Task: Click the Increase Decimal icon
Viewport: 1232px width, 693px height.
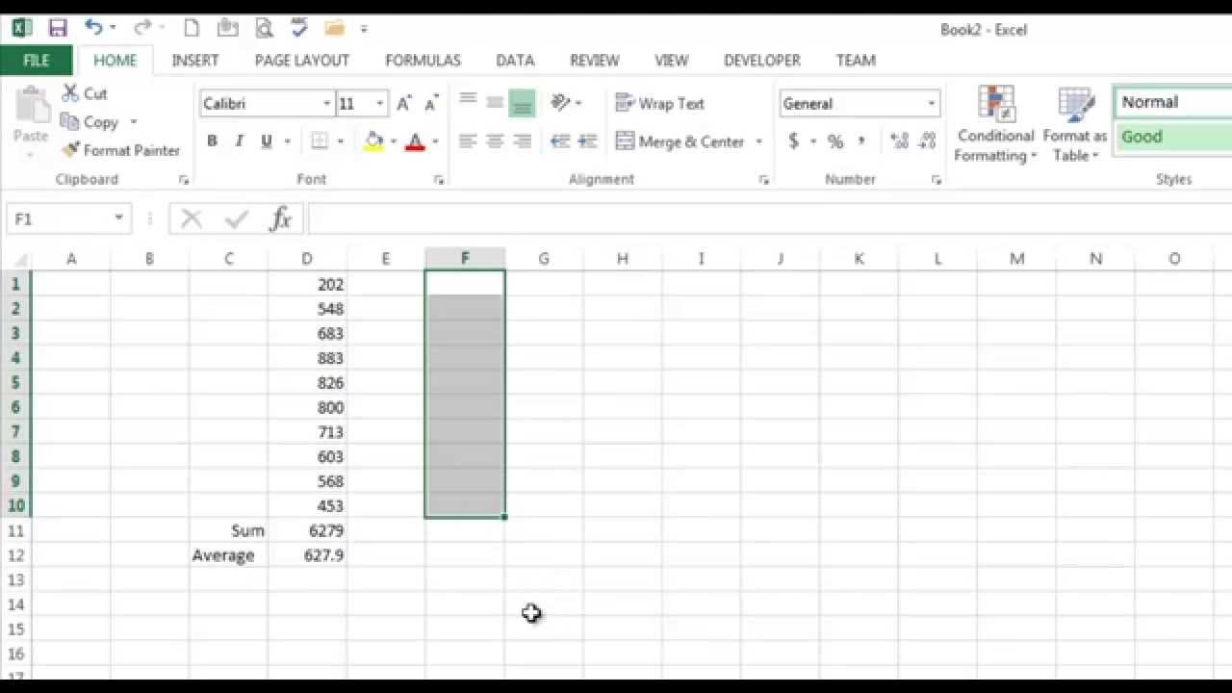Action: pos(900,141)
